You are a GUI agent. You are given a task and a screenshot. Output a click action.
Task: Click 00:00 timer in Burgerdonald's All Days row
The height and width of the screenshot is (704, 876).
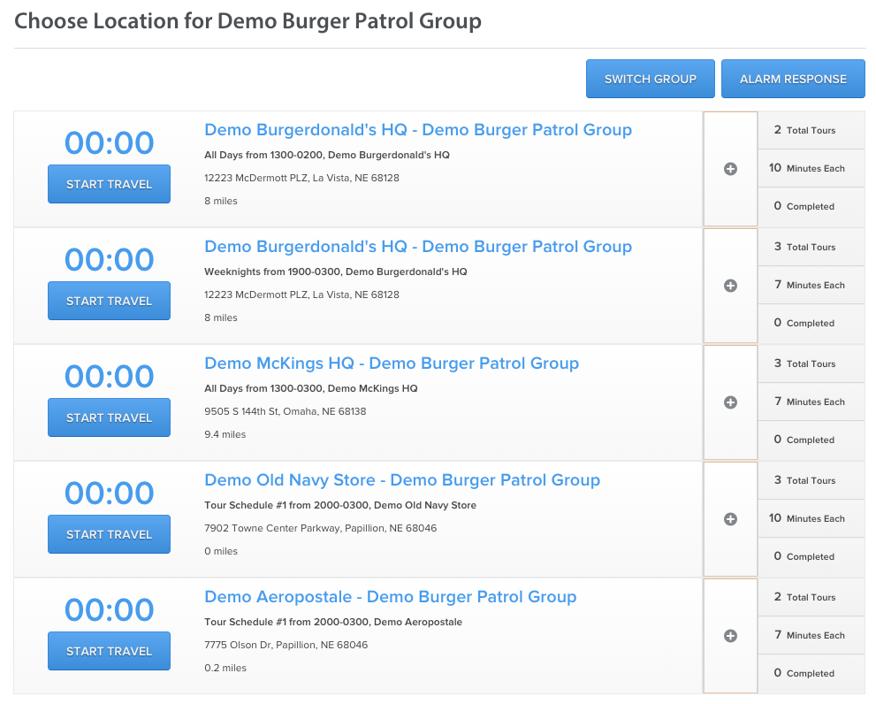click(109, 142)
